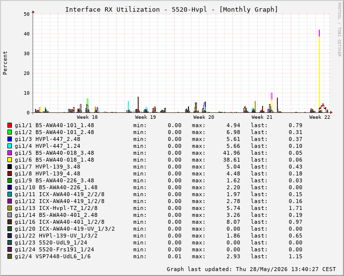The height and width of the screenshot is (276, 344).
Task: Click the last value 1.71 for gi1/13
Action: pyautogui.click(x=296, y=208)
